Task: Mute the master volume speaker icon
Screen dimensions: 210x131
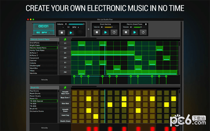Action: click(x=66, y=24)
